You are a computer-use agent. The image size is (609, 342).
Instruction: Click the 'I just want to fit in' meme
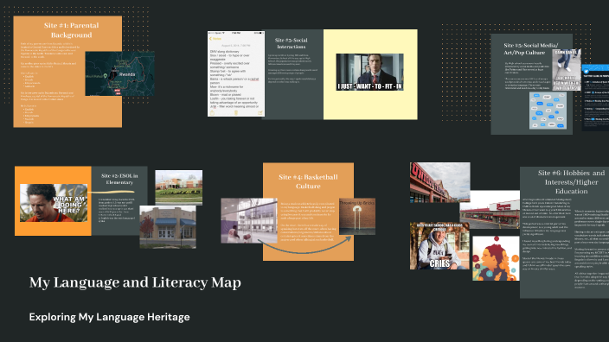click(x=369, y=73)
